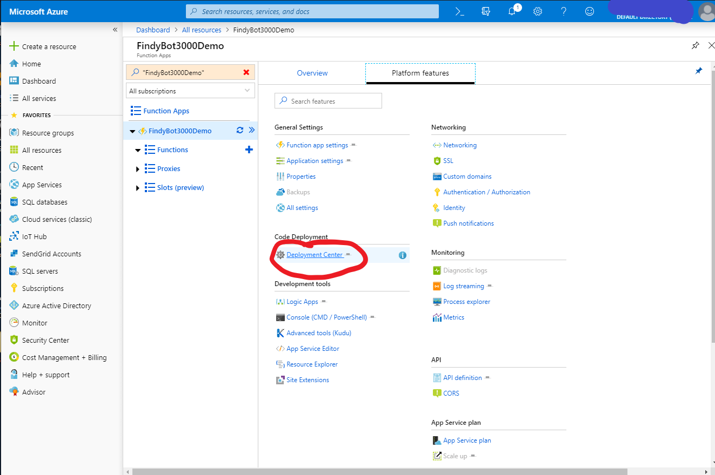
Task: Click the All resources breadcrumb link
Action: click(x=202, y=30)
